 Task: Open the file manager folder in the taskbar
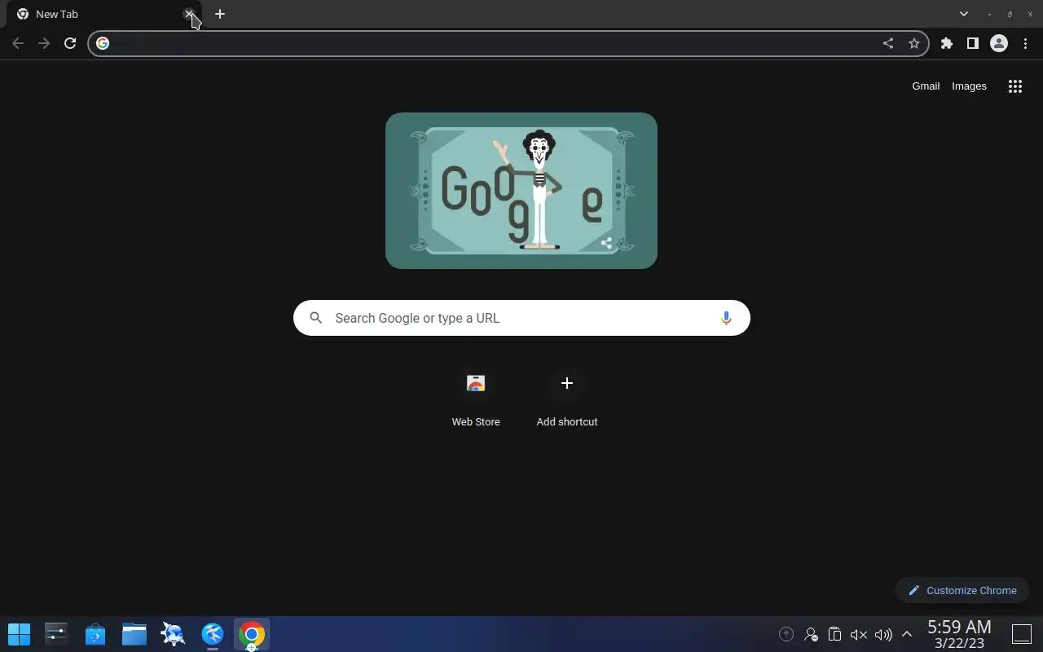coord(134,634)
